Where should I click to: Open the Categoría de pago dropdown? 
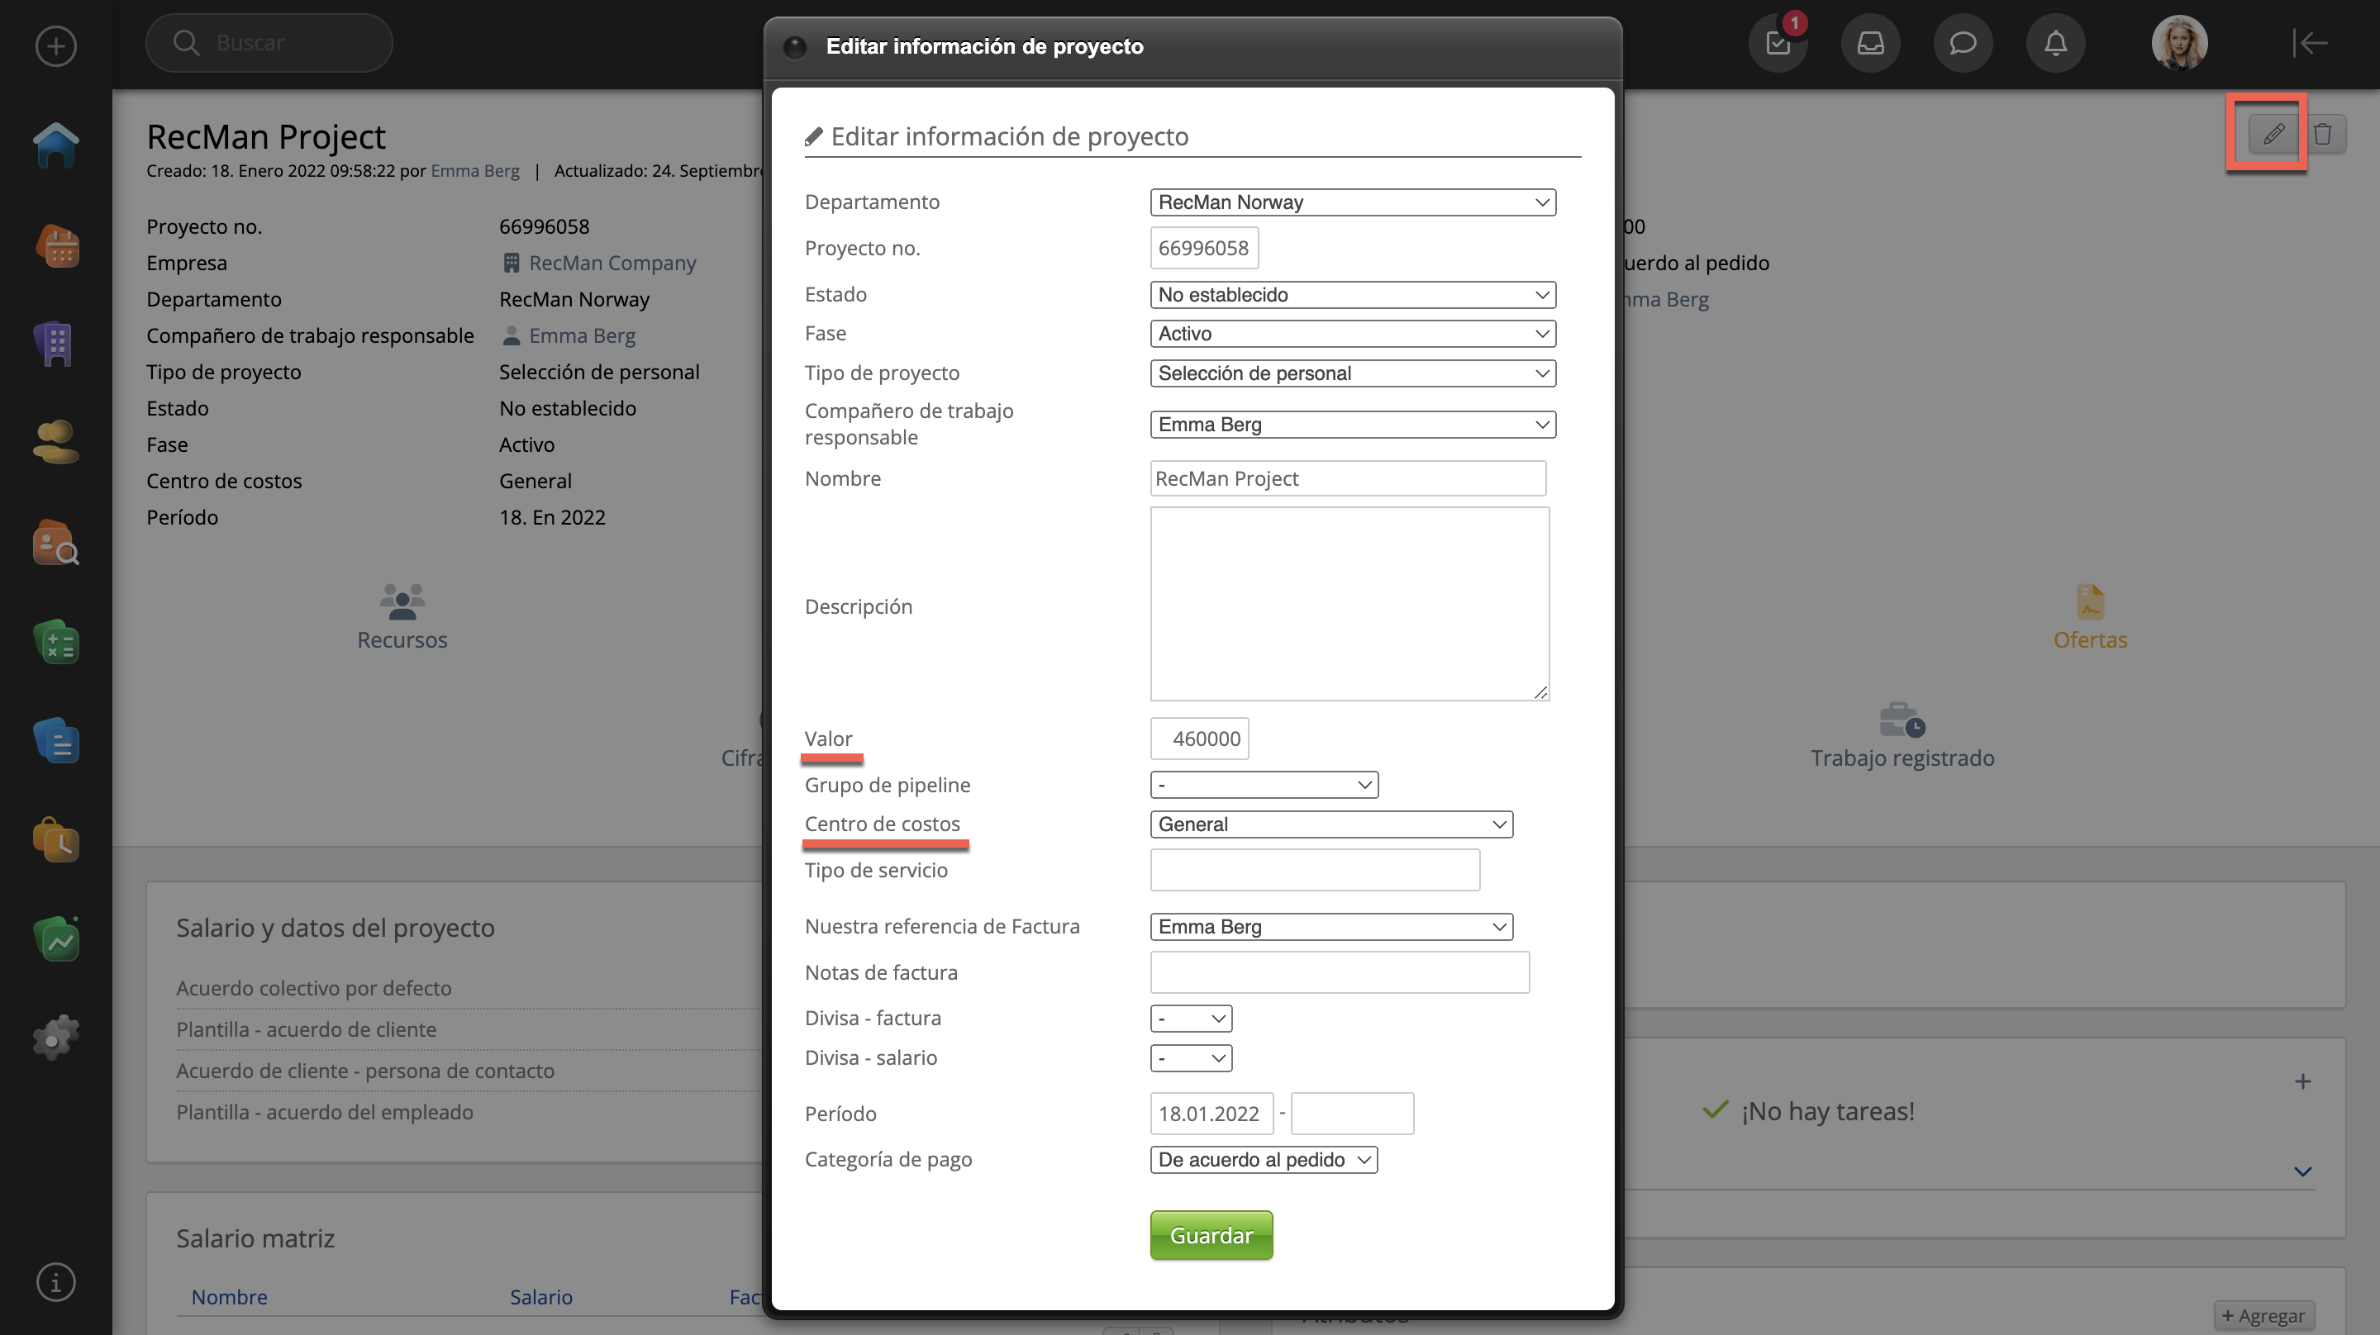point(1263,1160)
